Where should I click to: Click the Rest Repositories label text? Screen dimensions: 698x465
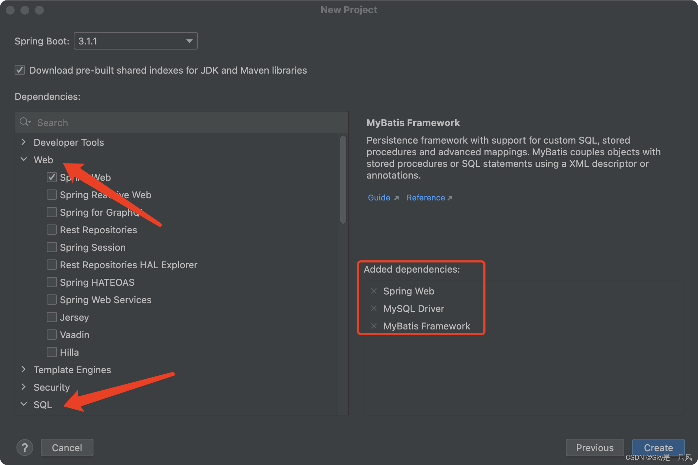coord(99,230)
